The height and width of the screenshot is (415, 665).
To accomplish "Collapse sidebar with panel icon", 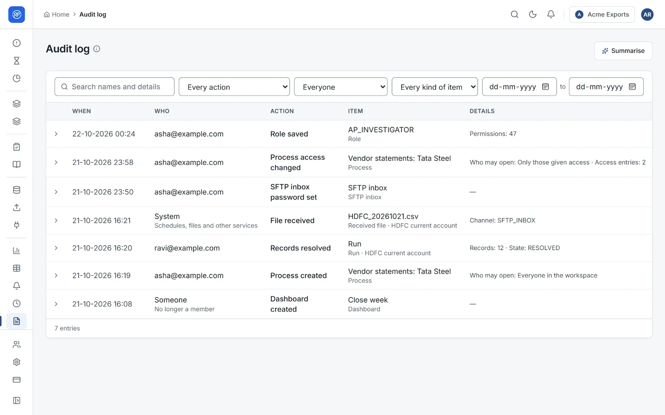I will click(x=17, y=401).
